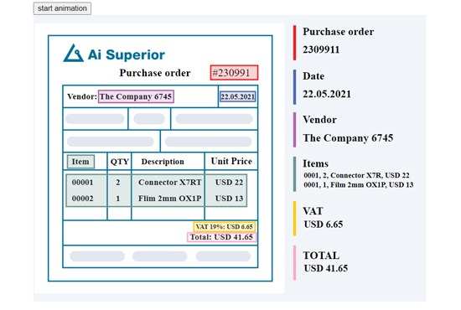The width and height of the screenshot is (461, 310).
Task: Click the yellow bar beside VAT
Action: 294,219
